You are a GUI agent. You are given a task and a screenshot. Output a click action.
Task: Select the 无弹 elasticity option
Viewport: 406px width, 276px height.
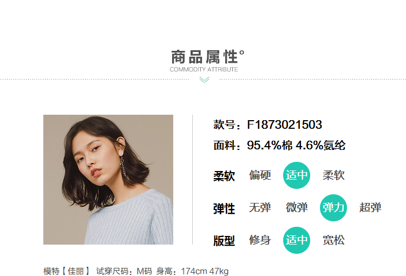click(x=260, y=208)
